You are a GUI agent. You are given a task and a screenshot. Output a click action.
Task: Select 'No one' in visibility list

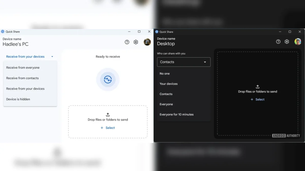point(164,74)
